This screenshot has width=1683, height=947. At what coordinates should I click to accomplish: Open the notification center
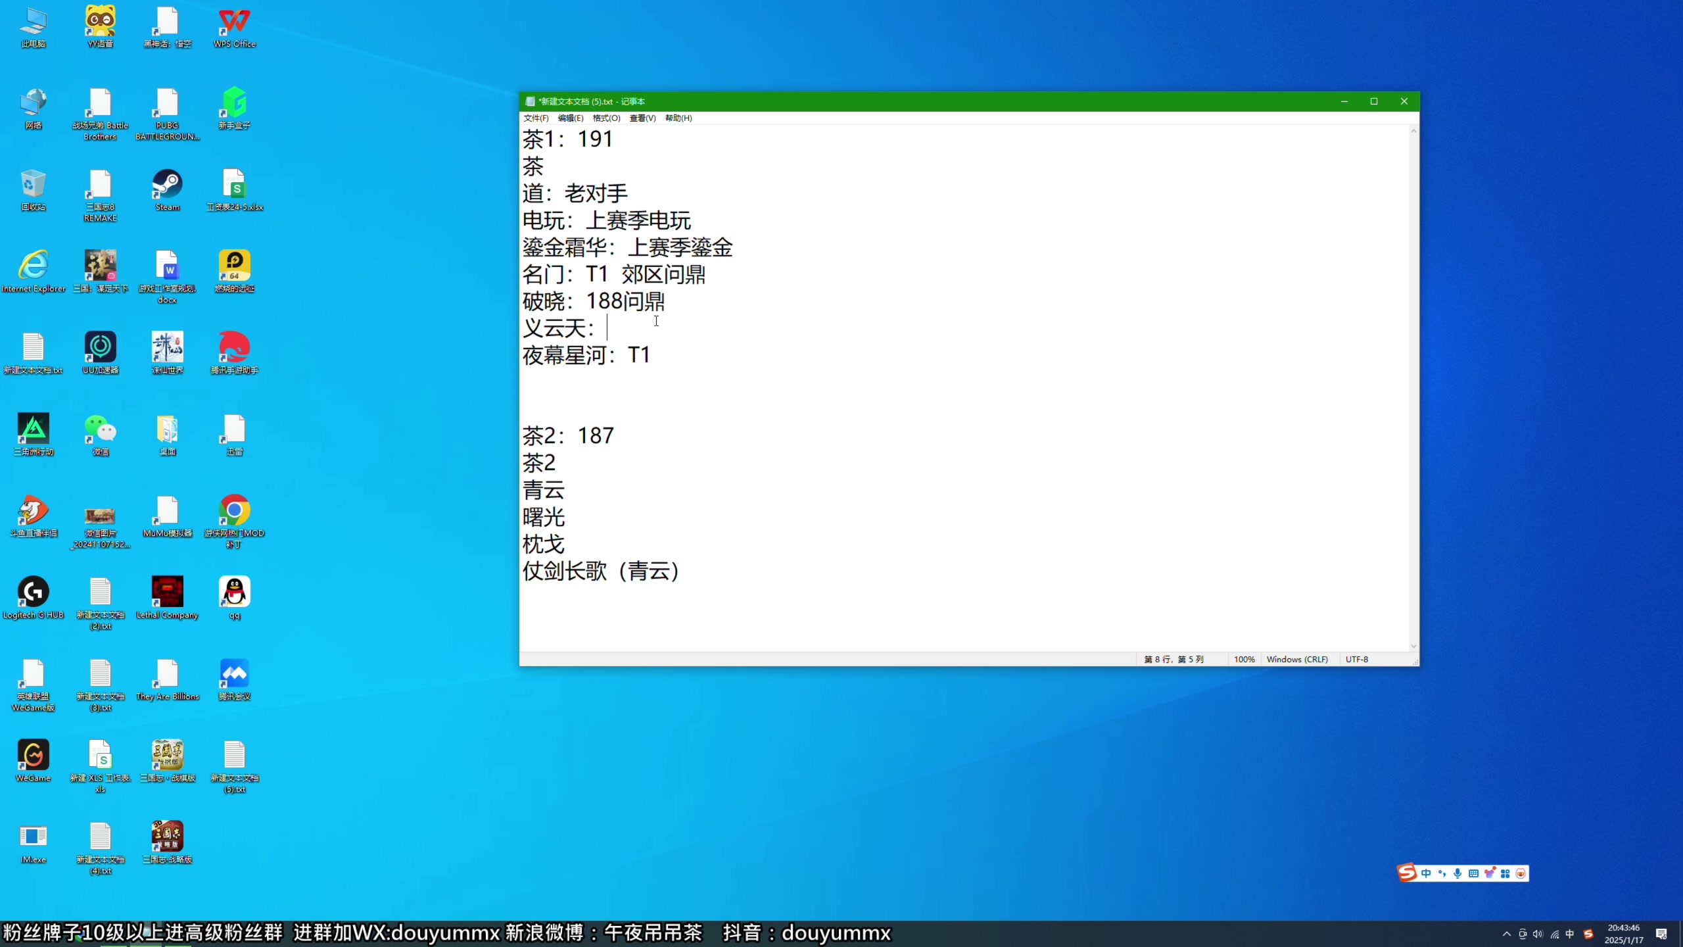point(1661,934)
